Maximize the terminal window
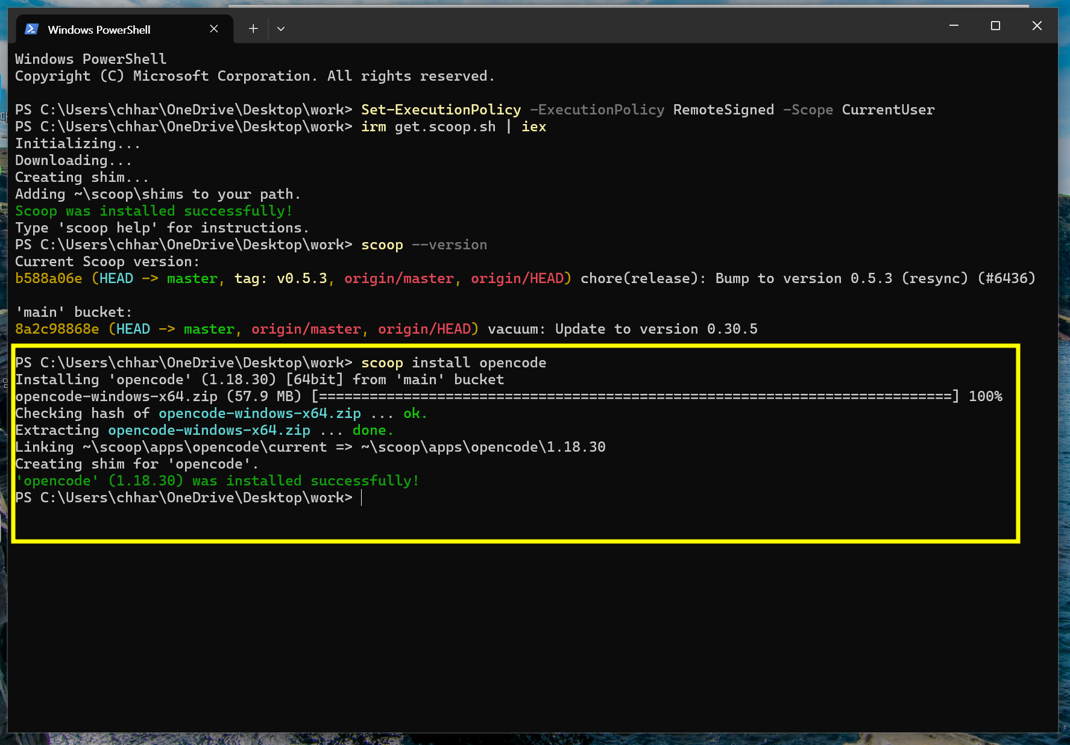Image resolution: width=1070 pixels, height=745 pixels. point(995,26)
